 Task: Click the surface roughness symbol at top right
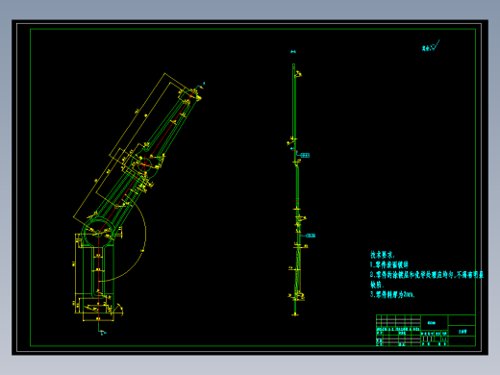point(431,46)
